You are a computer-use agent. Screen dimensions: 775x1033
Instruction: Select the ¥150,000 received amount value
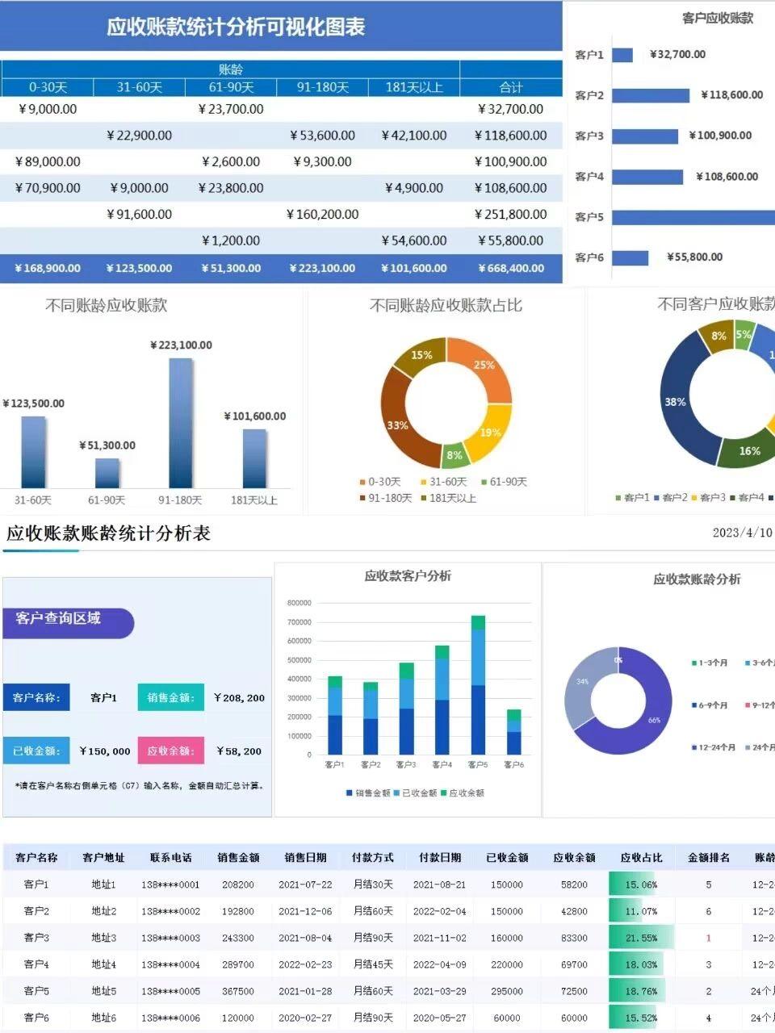[104, 751]
